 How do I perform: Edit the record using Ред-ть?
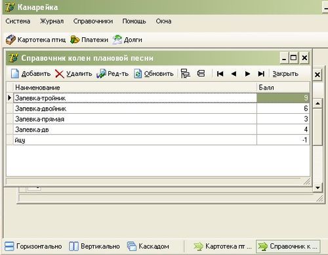point(113,74)
